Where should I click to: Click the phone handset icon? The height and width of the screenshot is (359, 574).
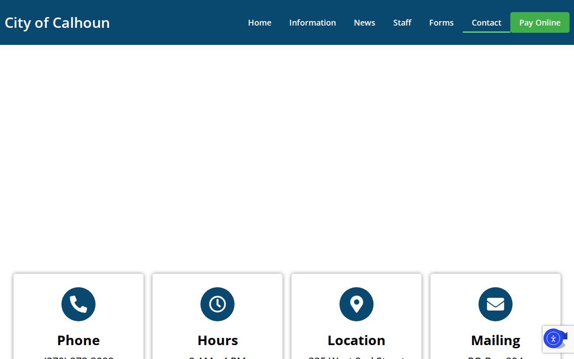[x=78, y=304]
